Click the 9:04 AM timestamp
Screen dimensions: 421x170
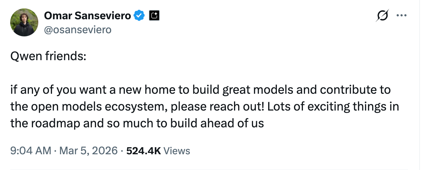(x=31, y=151)
